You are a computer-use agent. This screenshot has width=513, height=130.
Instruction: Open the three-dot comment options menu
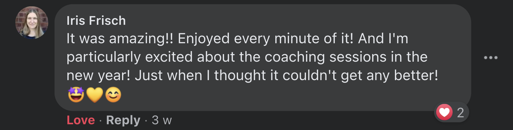[x=491, y=57]
